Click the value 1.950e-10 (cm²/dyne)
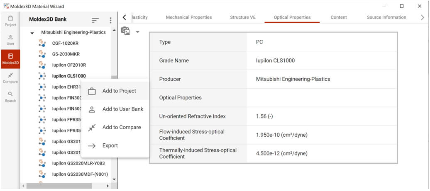 (282, 135)
